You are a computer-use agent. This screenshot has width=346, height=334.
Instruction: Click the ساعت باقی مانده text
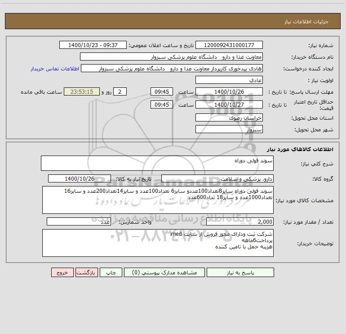[41, 92]
